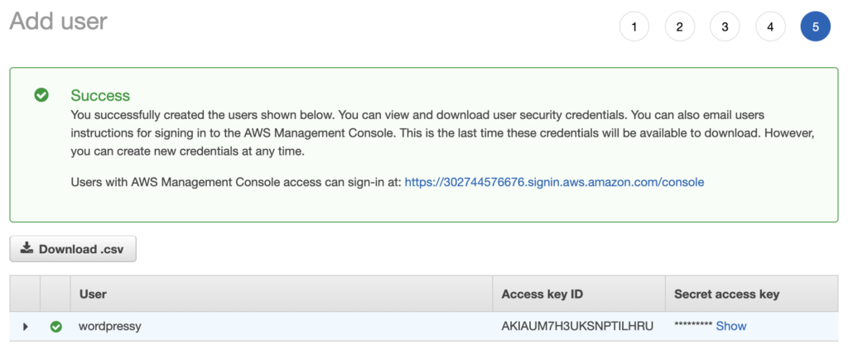Go to step 4 circle
Viewport: 848px width, 350px height.
point(770,26)
